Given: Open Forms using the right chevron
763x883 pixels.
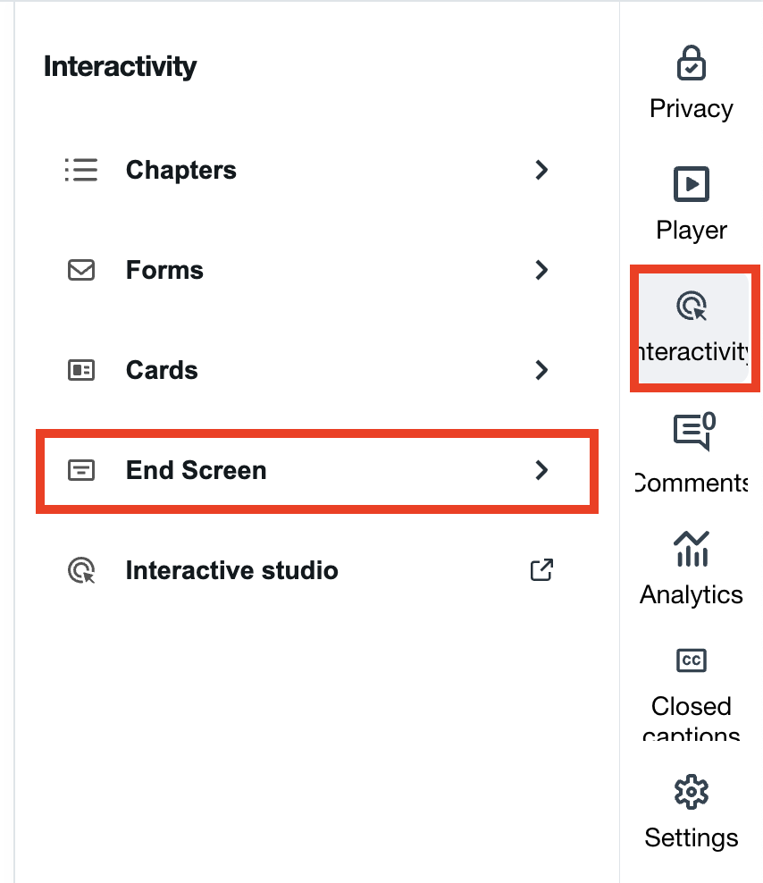Looking at the screenshot, I should (x=541, y=270).
